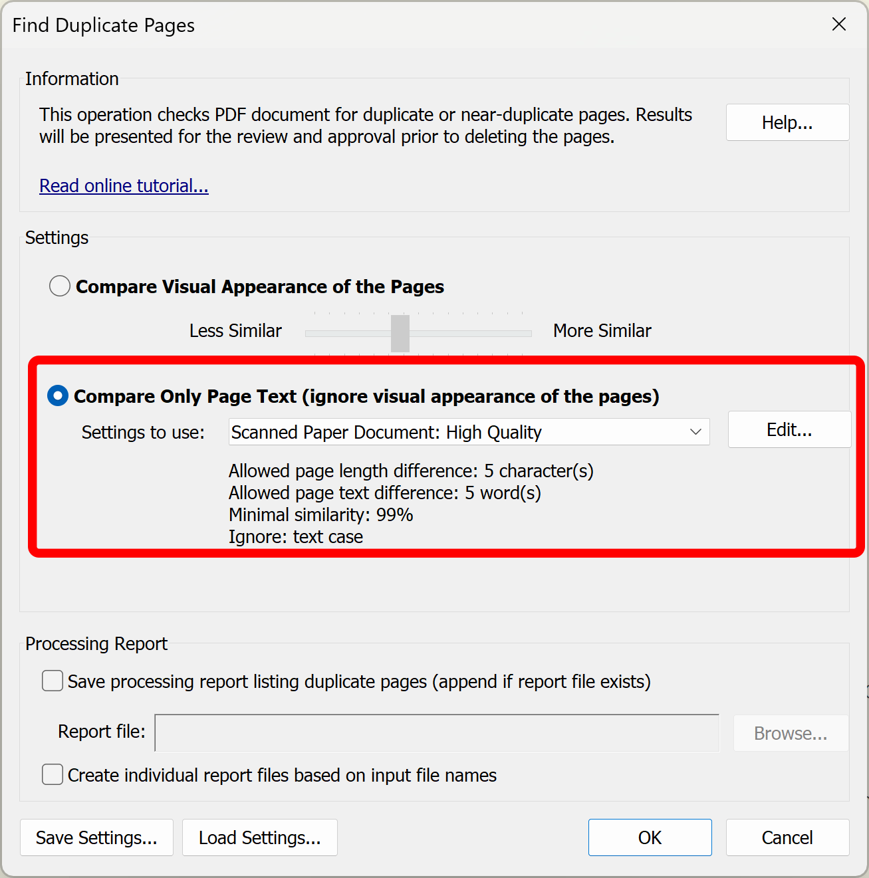Save current settings to a file
This screenshot has width=869, height=878.
point(96,837)
